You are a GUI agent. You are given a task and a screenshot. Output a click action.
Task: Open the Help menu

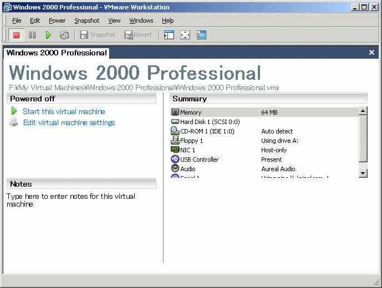pyautogui.click(x=167, y=20)
